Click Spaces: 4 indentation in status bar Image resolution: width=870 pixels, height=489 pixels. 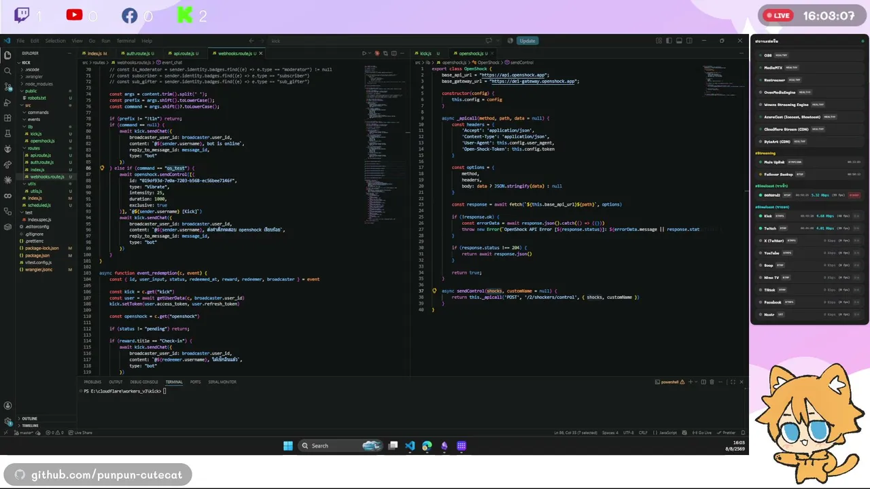(x=610, y=433)
